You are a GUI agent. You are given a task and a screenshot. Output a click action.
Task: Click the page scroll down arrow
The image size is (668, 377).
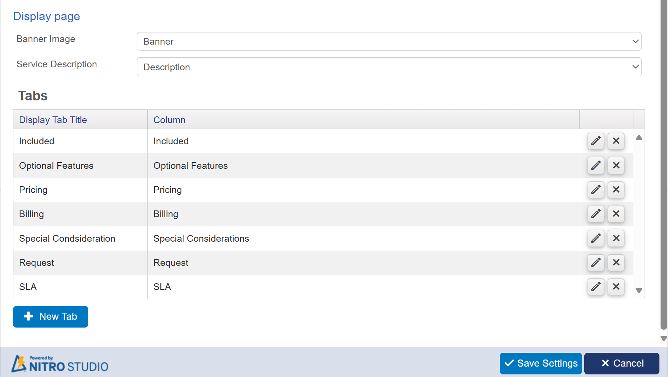click(664, 338)
